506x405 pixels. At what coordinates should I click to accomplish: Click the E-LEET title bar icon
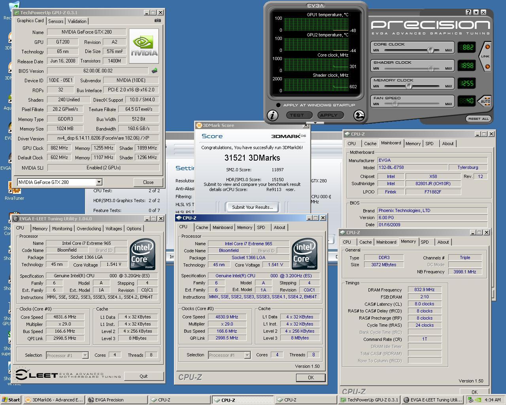tap(16, 219)
